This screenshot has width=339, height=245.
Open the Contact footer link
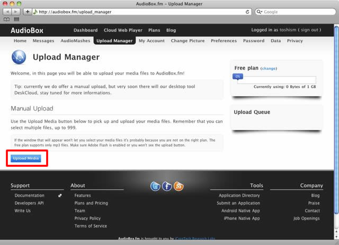312,211
